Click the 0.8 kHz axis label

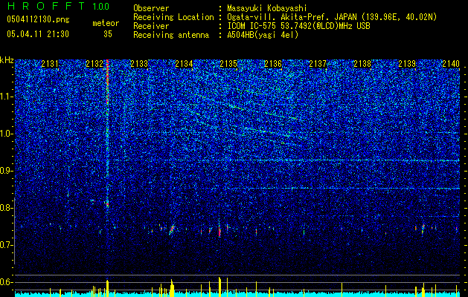pyautogui.click(x=7, y=208)
